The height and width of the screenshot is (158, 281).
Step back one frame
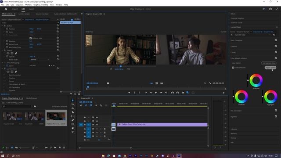point(151,93)
